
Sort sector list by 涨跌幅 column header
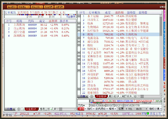tap(119, 13)
